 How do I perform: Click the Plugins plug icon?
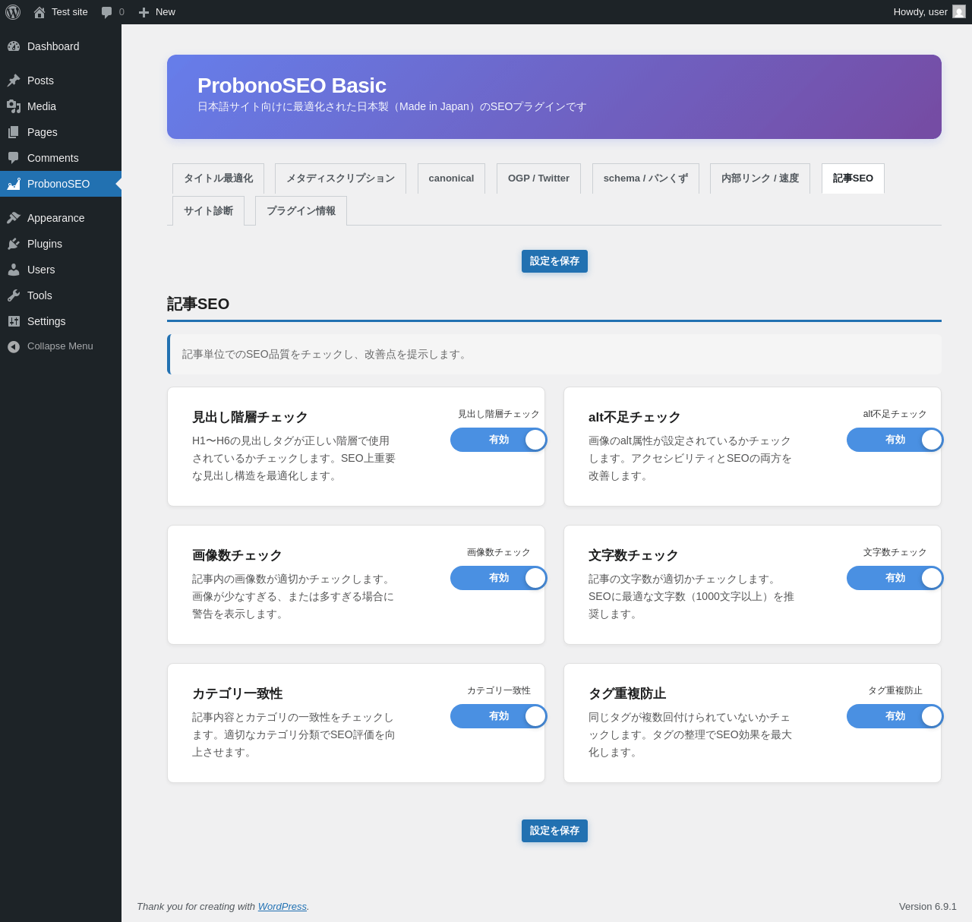pyautogui.click(x=14, y=244)
